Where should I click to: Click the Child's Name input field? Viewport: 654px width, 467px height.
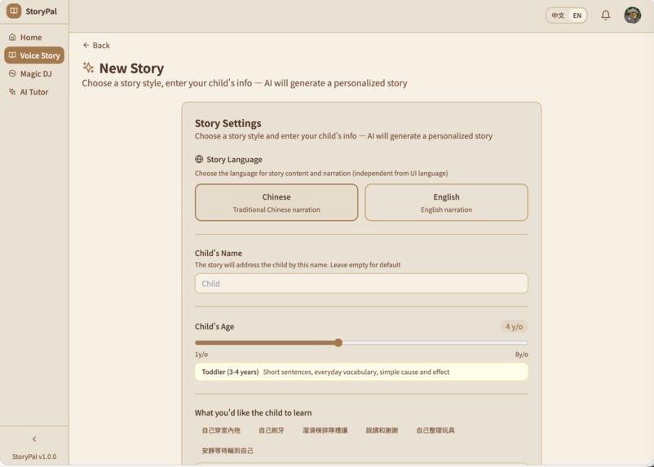361,284
